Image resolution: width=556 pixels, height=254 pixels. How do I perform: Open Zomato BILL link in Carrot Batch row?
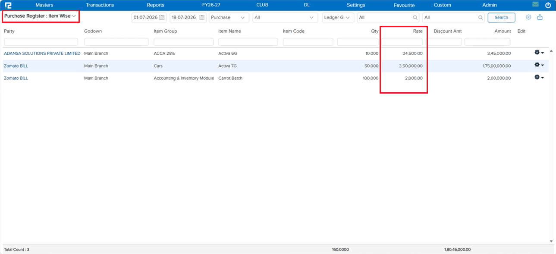(16, 78)
